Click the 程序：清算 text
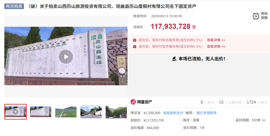Viewport: 270px width, 136px height. tap(191, 120)
